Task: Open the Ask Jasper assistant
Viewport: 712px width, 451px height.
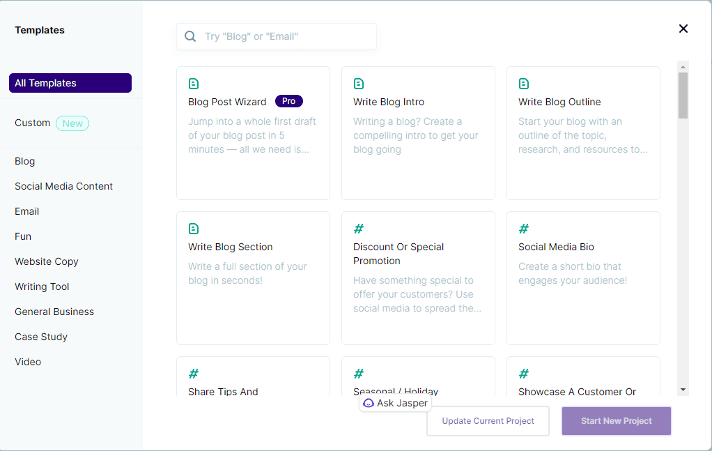Action: 395,403
